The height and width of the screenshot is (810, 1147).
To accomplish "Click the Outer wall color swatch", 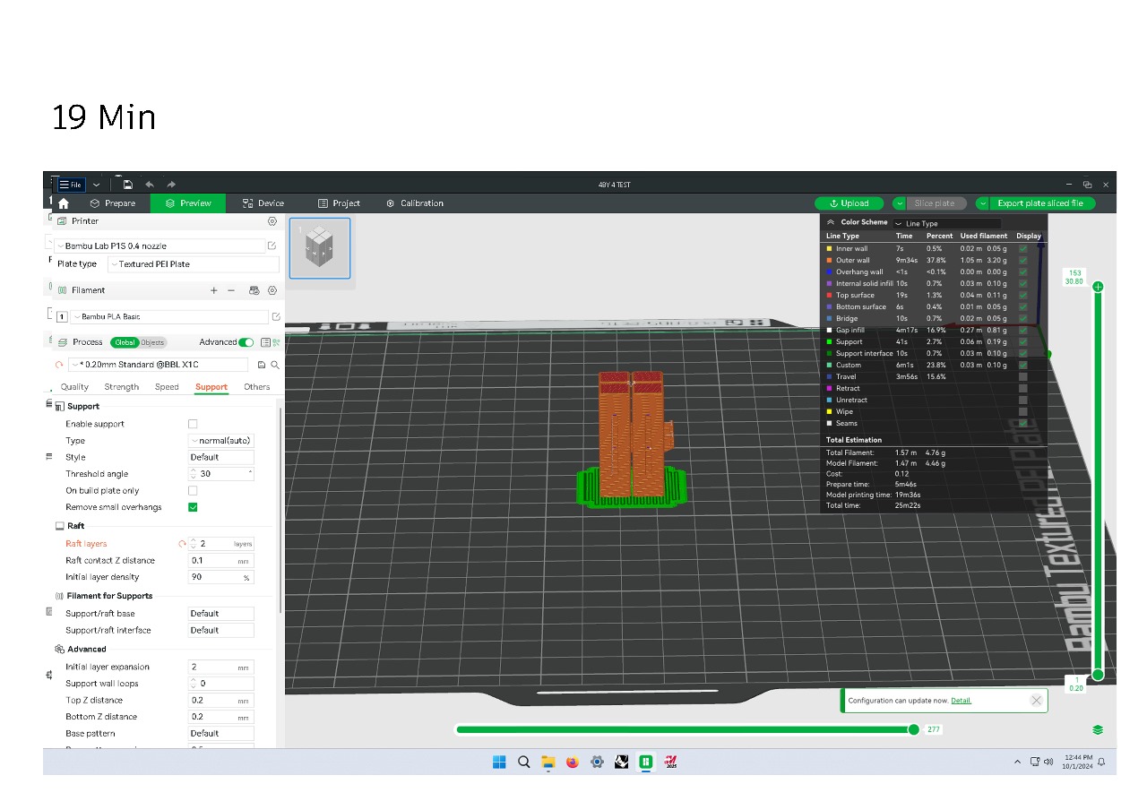I will (x=829, y=261).
